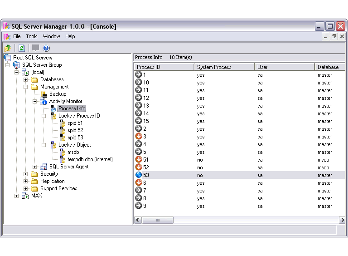
Task: Select the spid 52 tree item
Action: coord(75,130)
